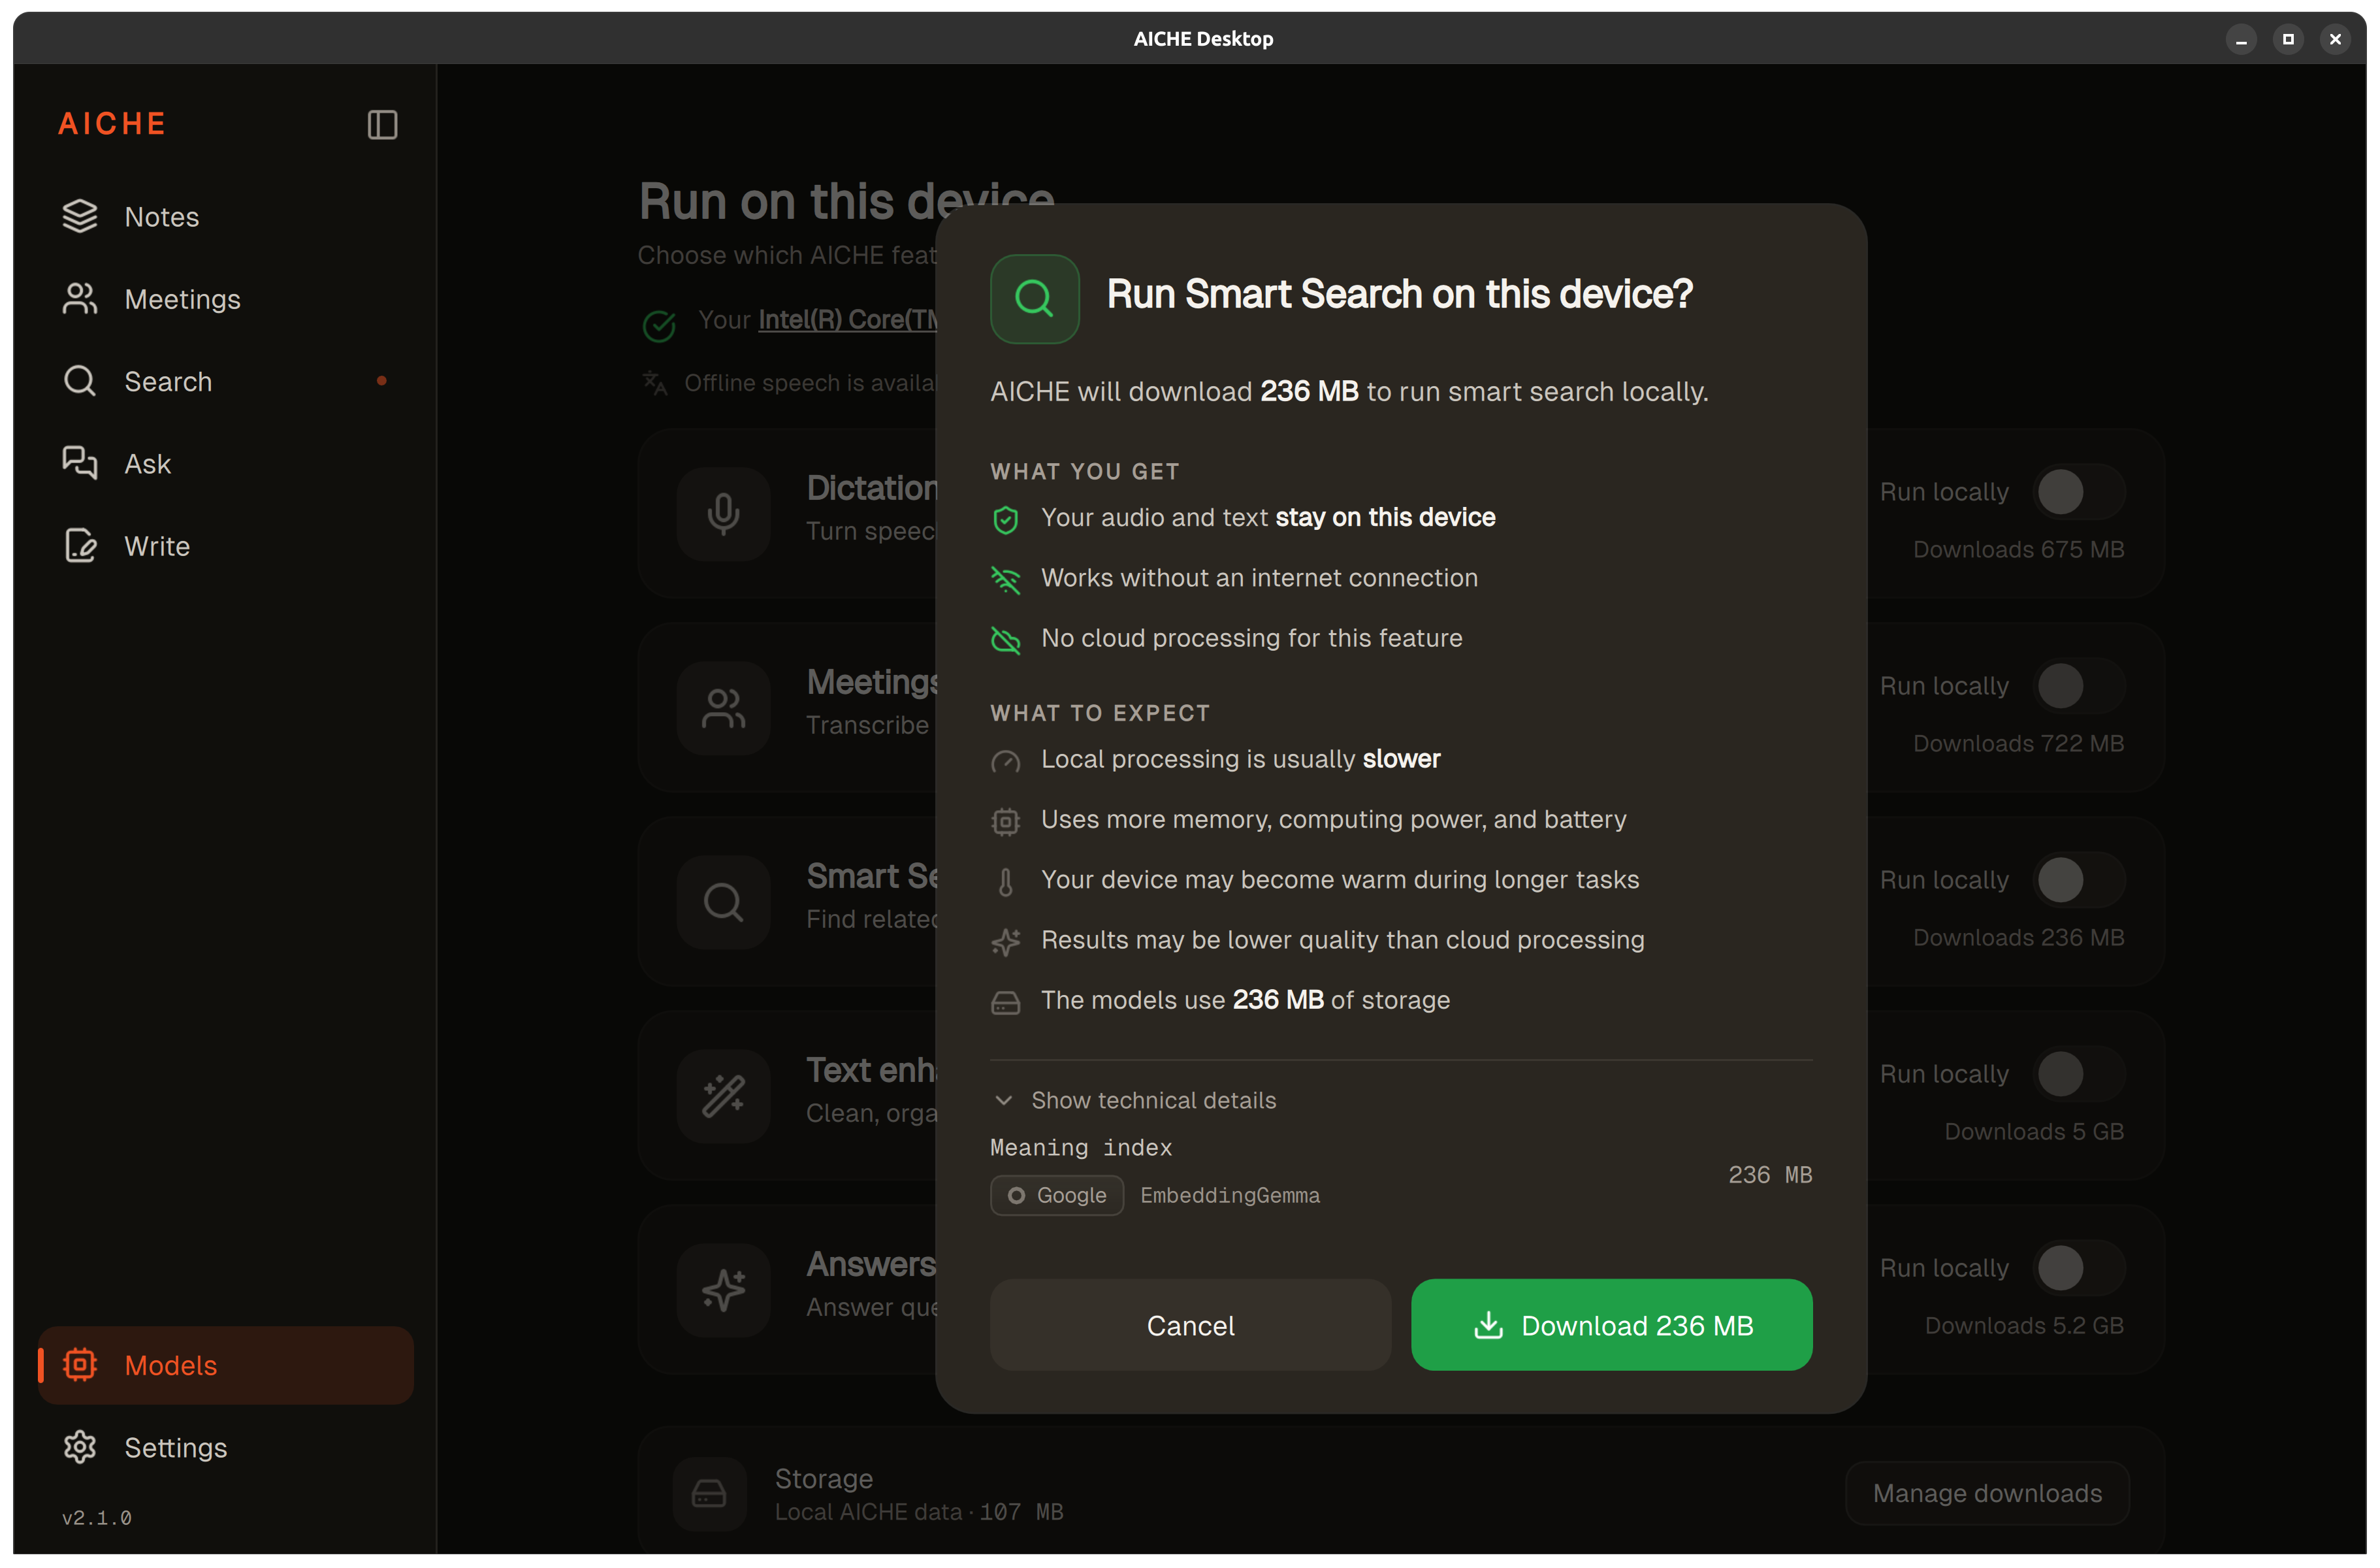Click the thermometer icon for device warmth
The width and height of the screenshot is (2380, 1568).
pyautogui.click(x=1005, y=882)
